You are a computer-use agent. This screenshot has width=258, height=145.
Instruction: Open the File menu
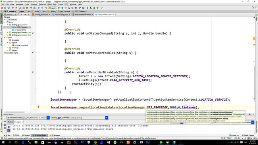[x=2, y=4]
